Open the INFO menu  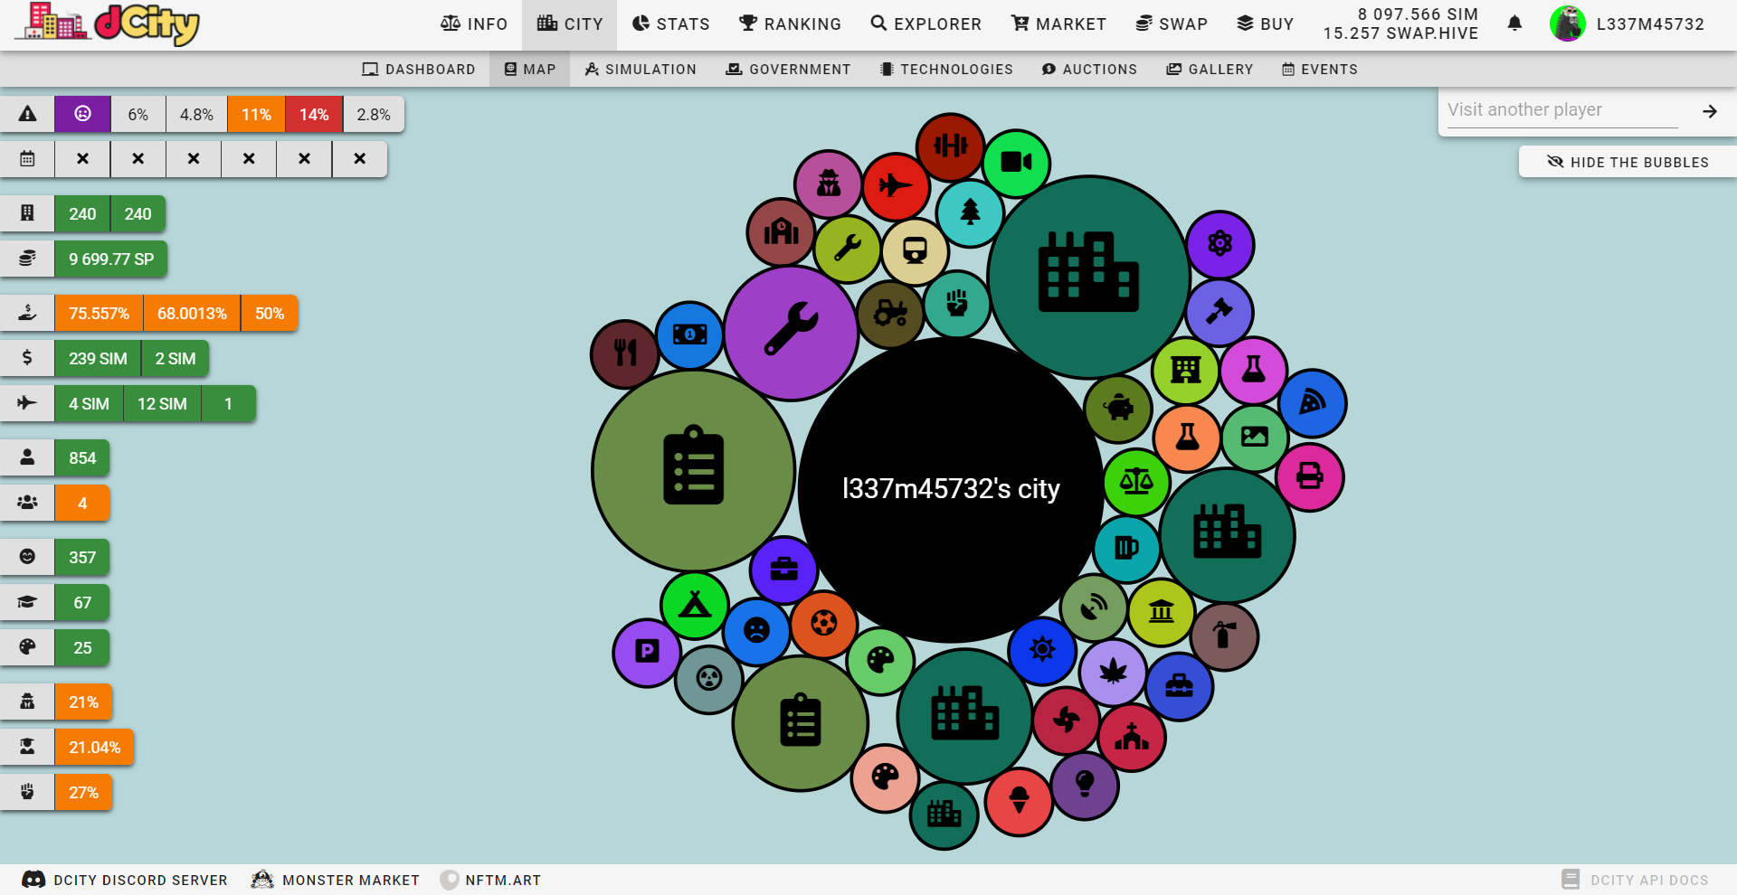point(474,24)
